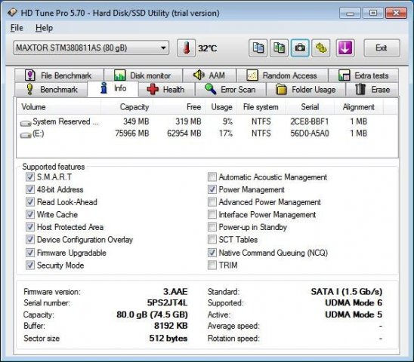Toggle the SCT Tables checkbox
414x362 pixels.
pos(212,239)
